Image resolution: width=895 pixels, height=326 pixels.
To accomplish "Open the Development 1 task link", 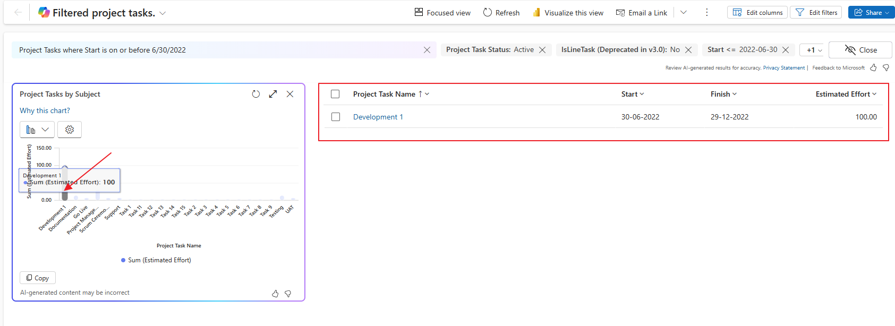I will (x=378, y=117).
